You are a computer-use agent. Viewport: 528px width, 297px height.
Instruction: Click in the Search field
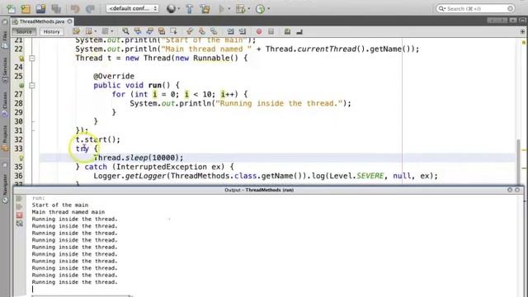(x=476, y=8)
